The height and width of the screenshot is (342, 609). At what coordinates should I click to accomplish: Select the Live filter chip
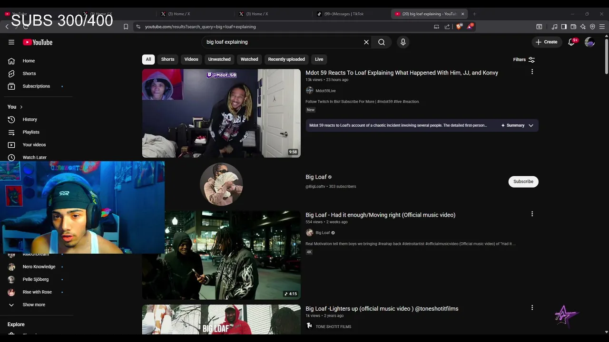coord(319,59)
